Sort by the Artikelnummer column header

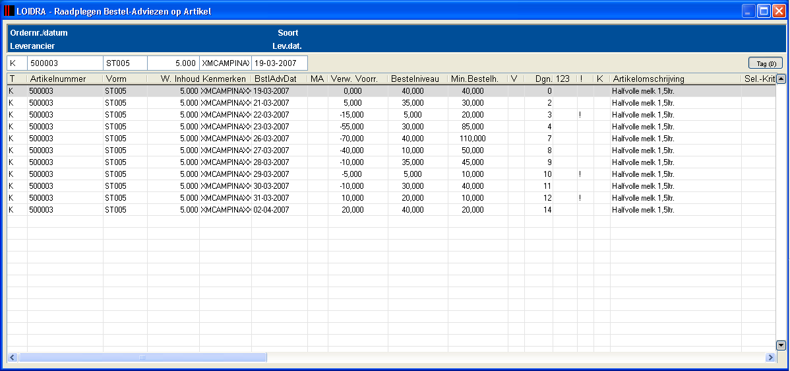tap(65, 79)
